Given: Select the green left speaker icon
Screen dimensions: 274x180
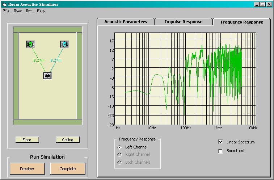Looking at the screenshot, I should tap(30, 44).
